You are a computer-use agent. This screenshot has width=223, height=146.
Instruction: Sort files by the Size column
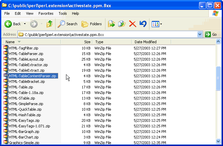coord(87,42)
